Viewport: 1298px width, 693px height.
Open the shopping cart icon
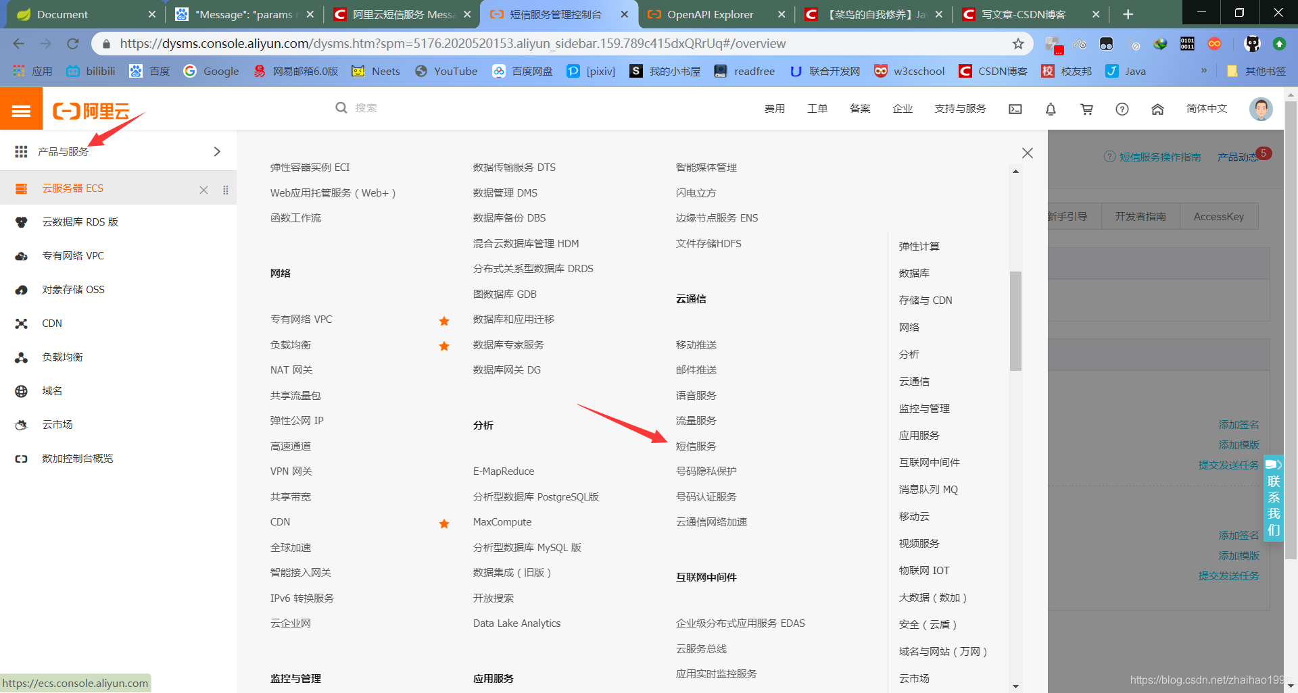point(1086,109)
